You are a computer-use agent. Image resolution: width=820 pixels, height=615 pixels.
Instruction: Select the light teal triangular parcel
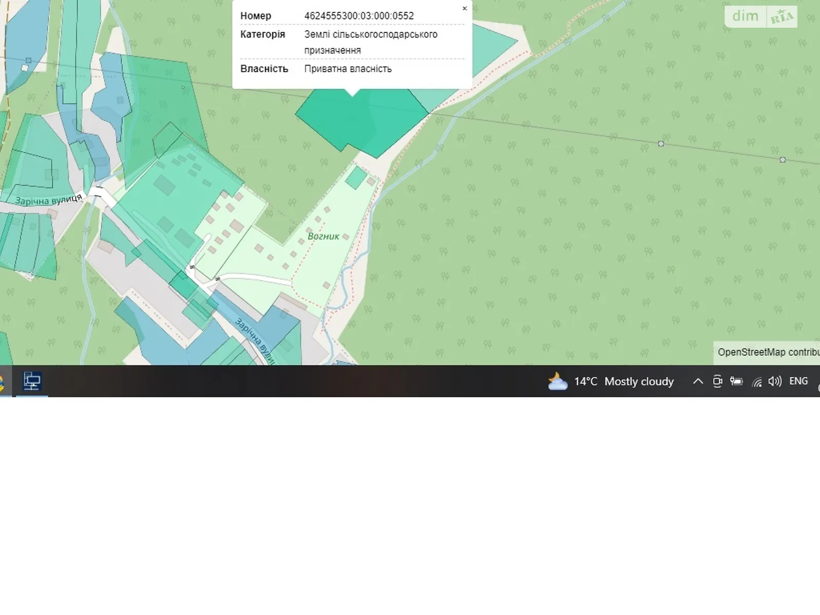click(x=492, y=47)
